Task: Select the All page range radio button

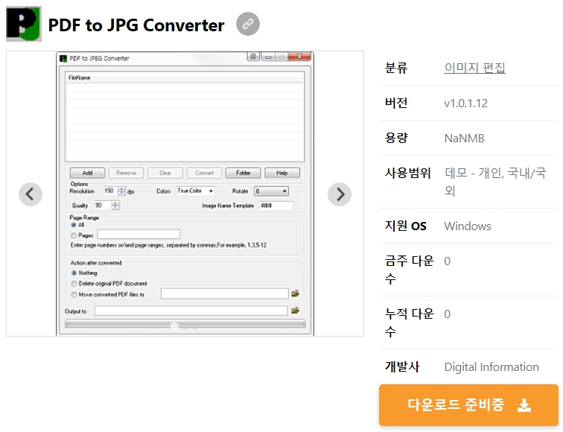Action: tap(74, 225)
